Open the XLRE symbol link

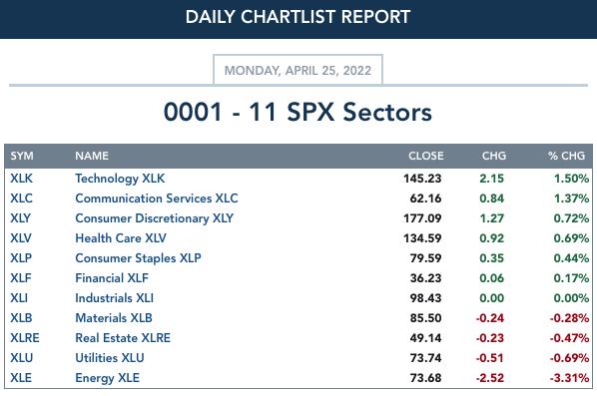click(25, 338)
